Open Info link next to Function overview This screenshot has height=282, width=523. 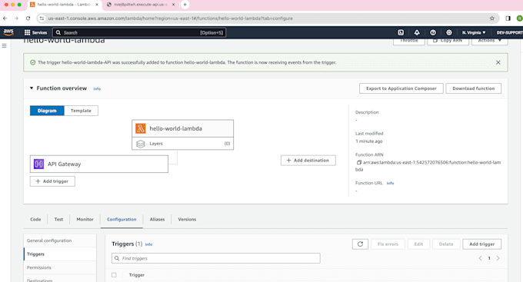[x=97, y=88]
